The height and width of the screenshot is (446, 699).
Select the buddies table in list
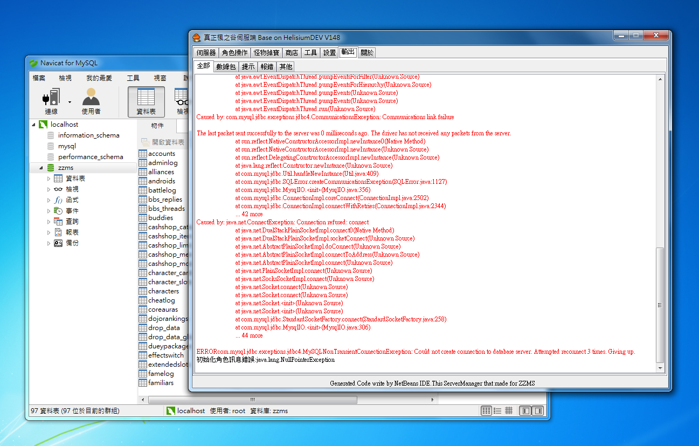(161, 218)
